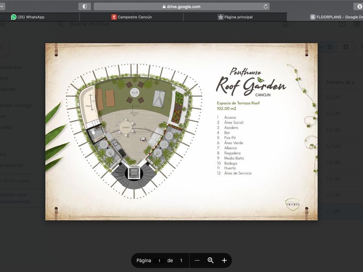Click the Buscar en Drive search field
Screen dimensions: 363x272
click(x=89, y=24)
